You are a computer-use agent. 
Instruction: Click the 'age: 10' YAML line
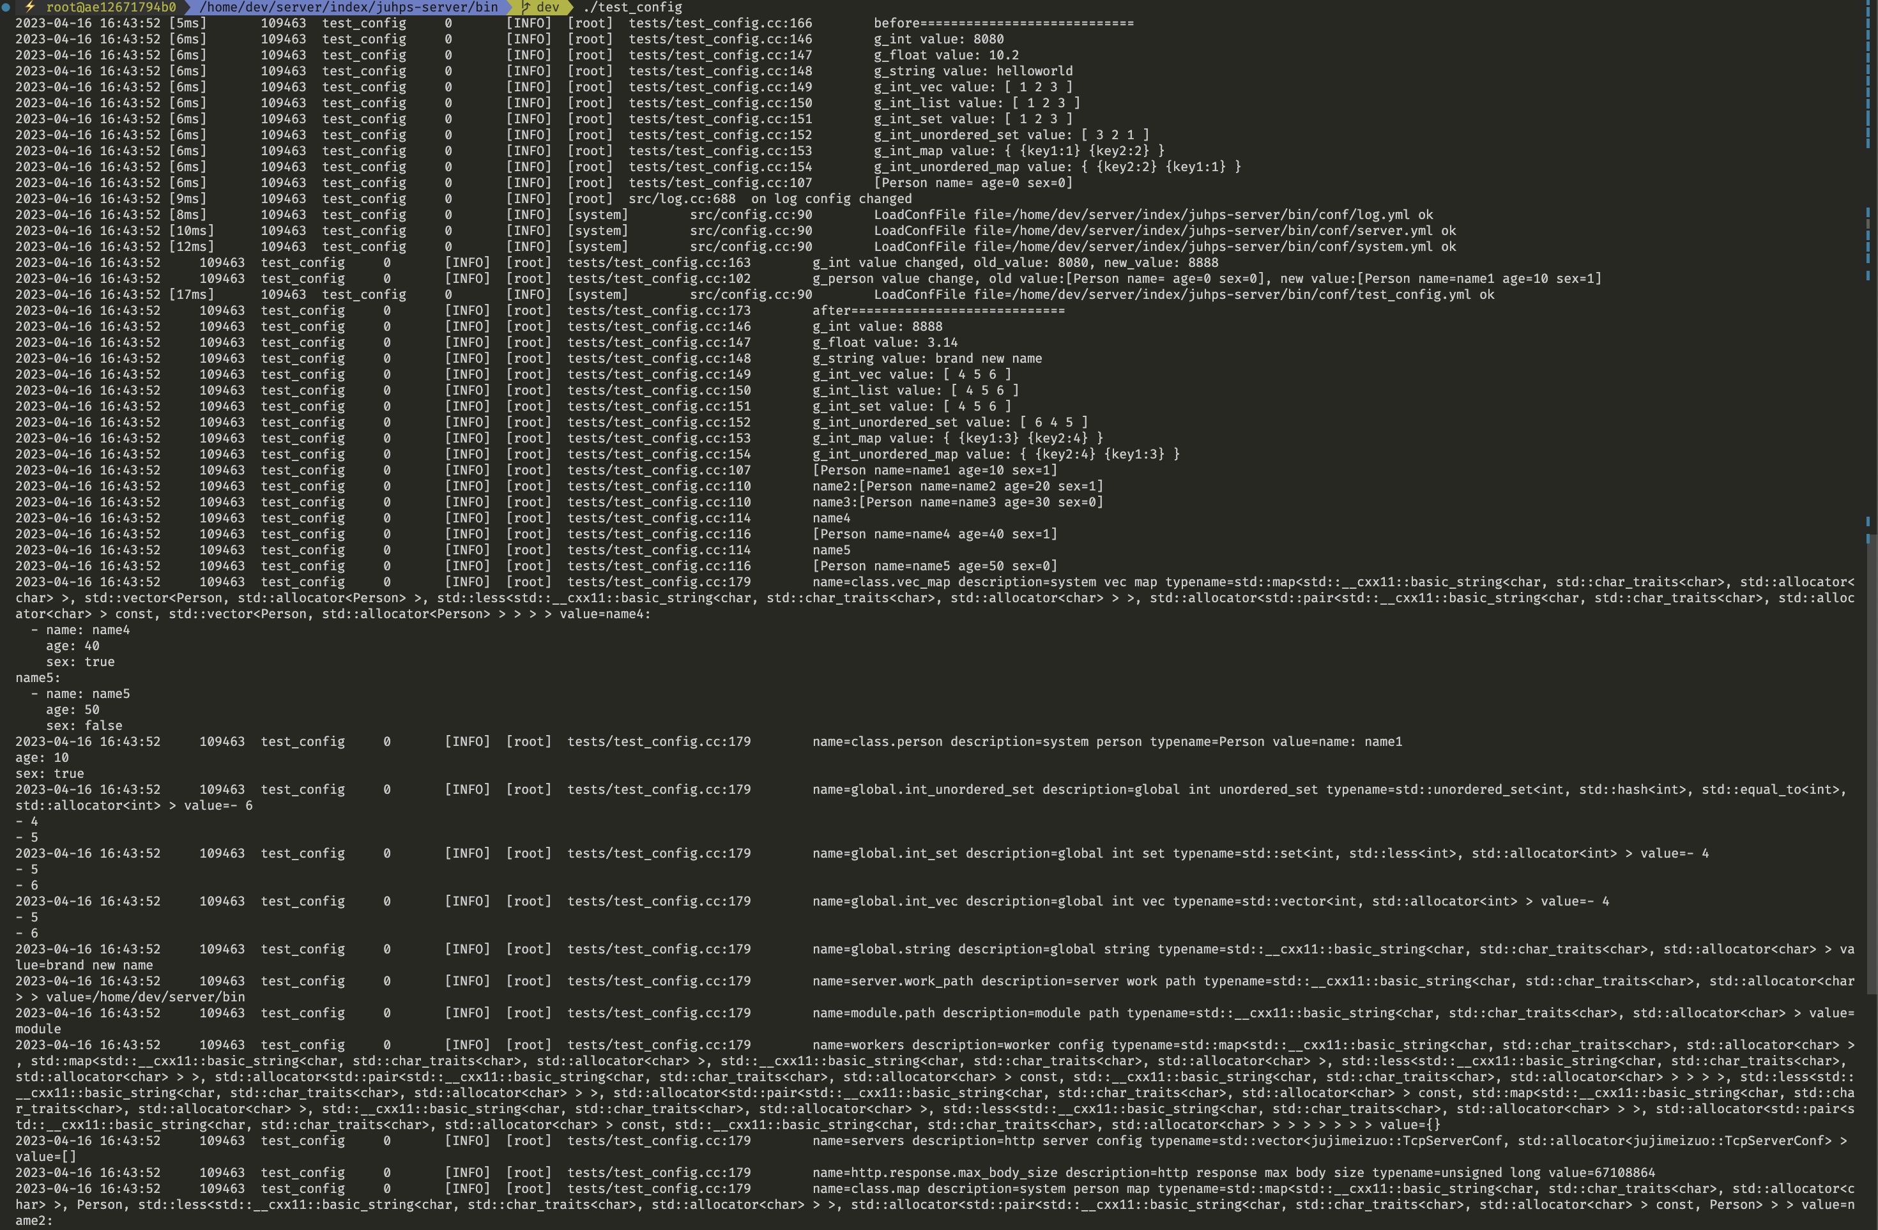click(42, 757)
